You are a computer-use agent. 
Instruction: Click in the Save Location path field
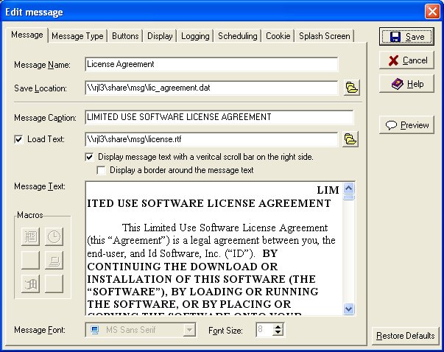pyautogui.click(x=211, y=88)
